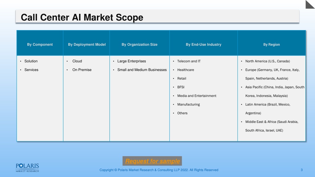
Task: Click the Request for sample link
Action: pos(152,161)
